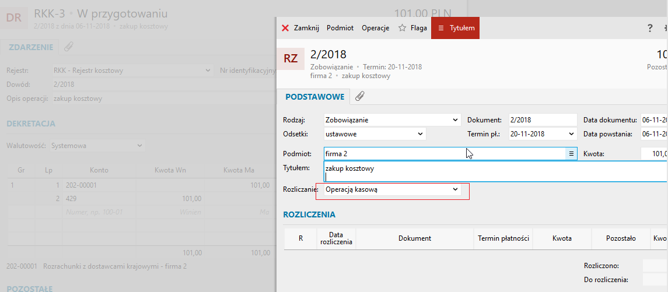Open the Operacje menu
Viewport: 668px width, 292px height.
375,28
